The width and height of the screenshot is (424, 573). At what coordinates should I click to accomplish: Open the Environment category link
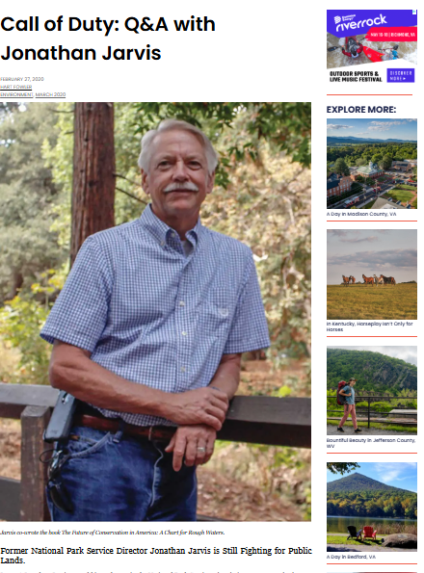pos(16,94)
